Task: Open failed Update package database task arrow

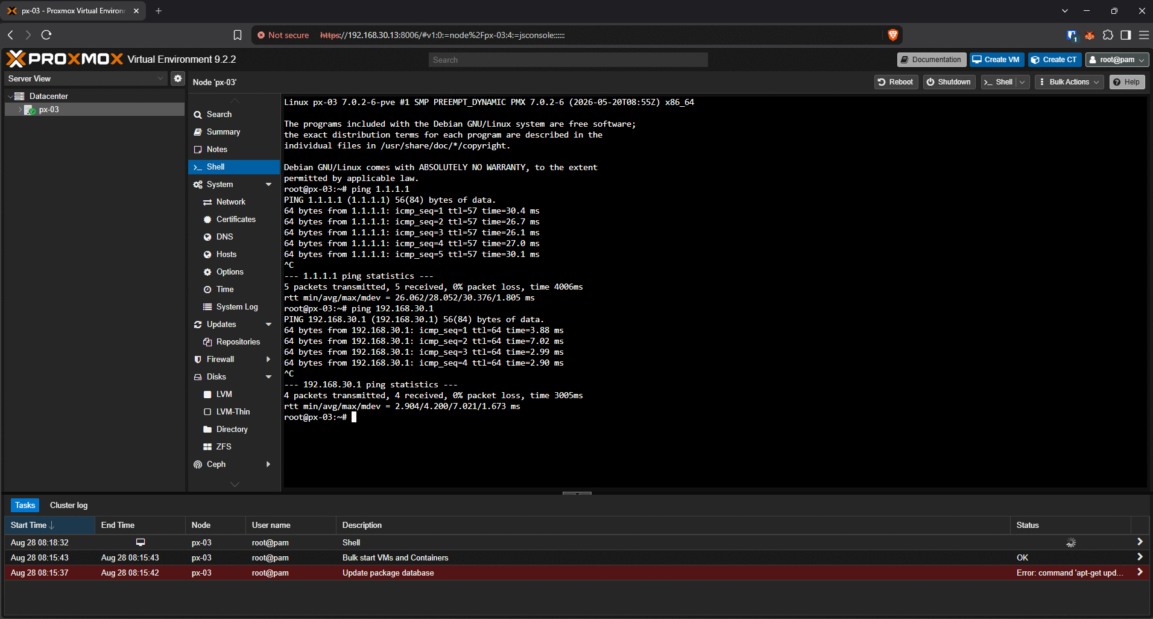Action: tap(1140, 572)
